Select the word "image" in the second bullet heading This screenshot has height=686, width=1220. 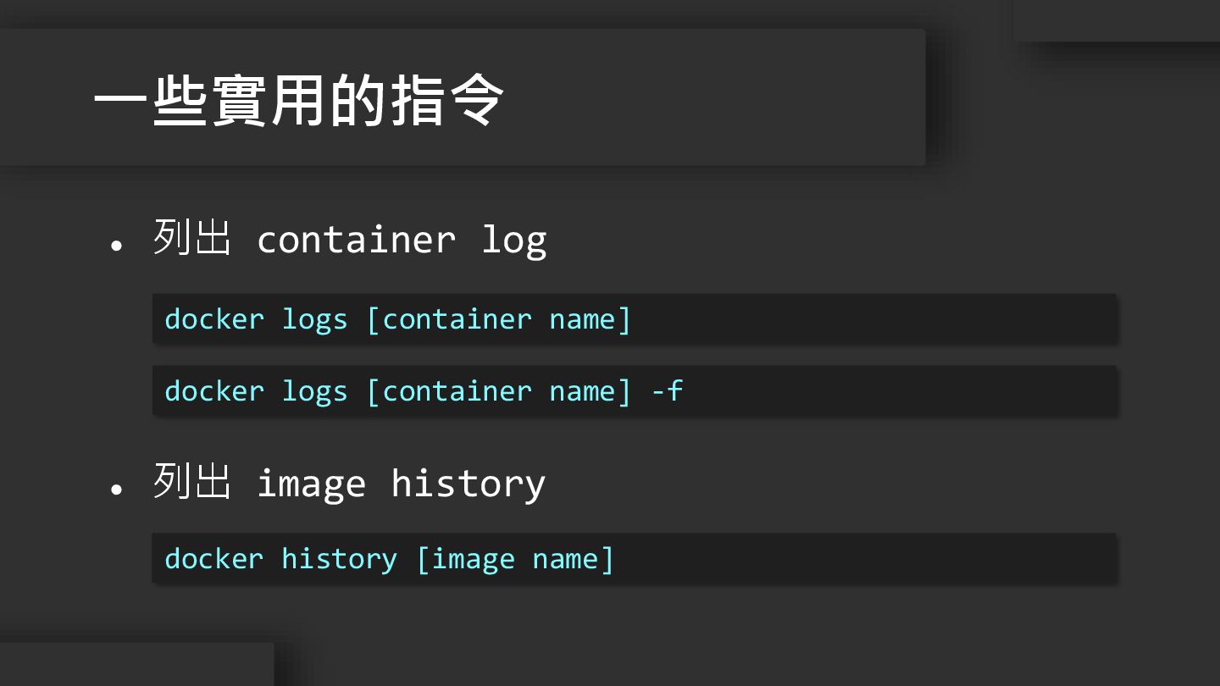pos(311,484)
